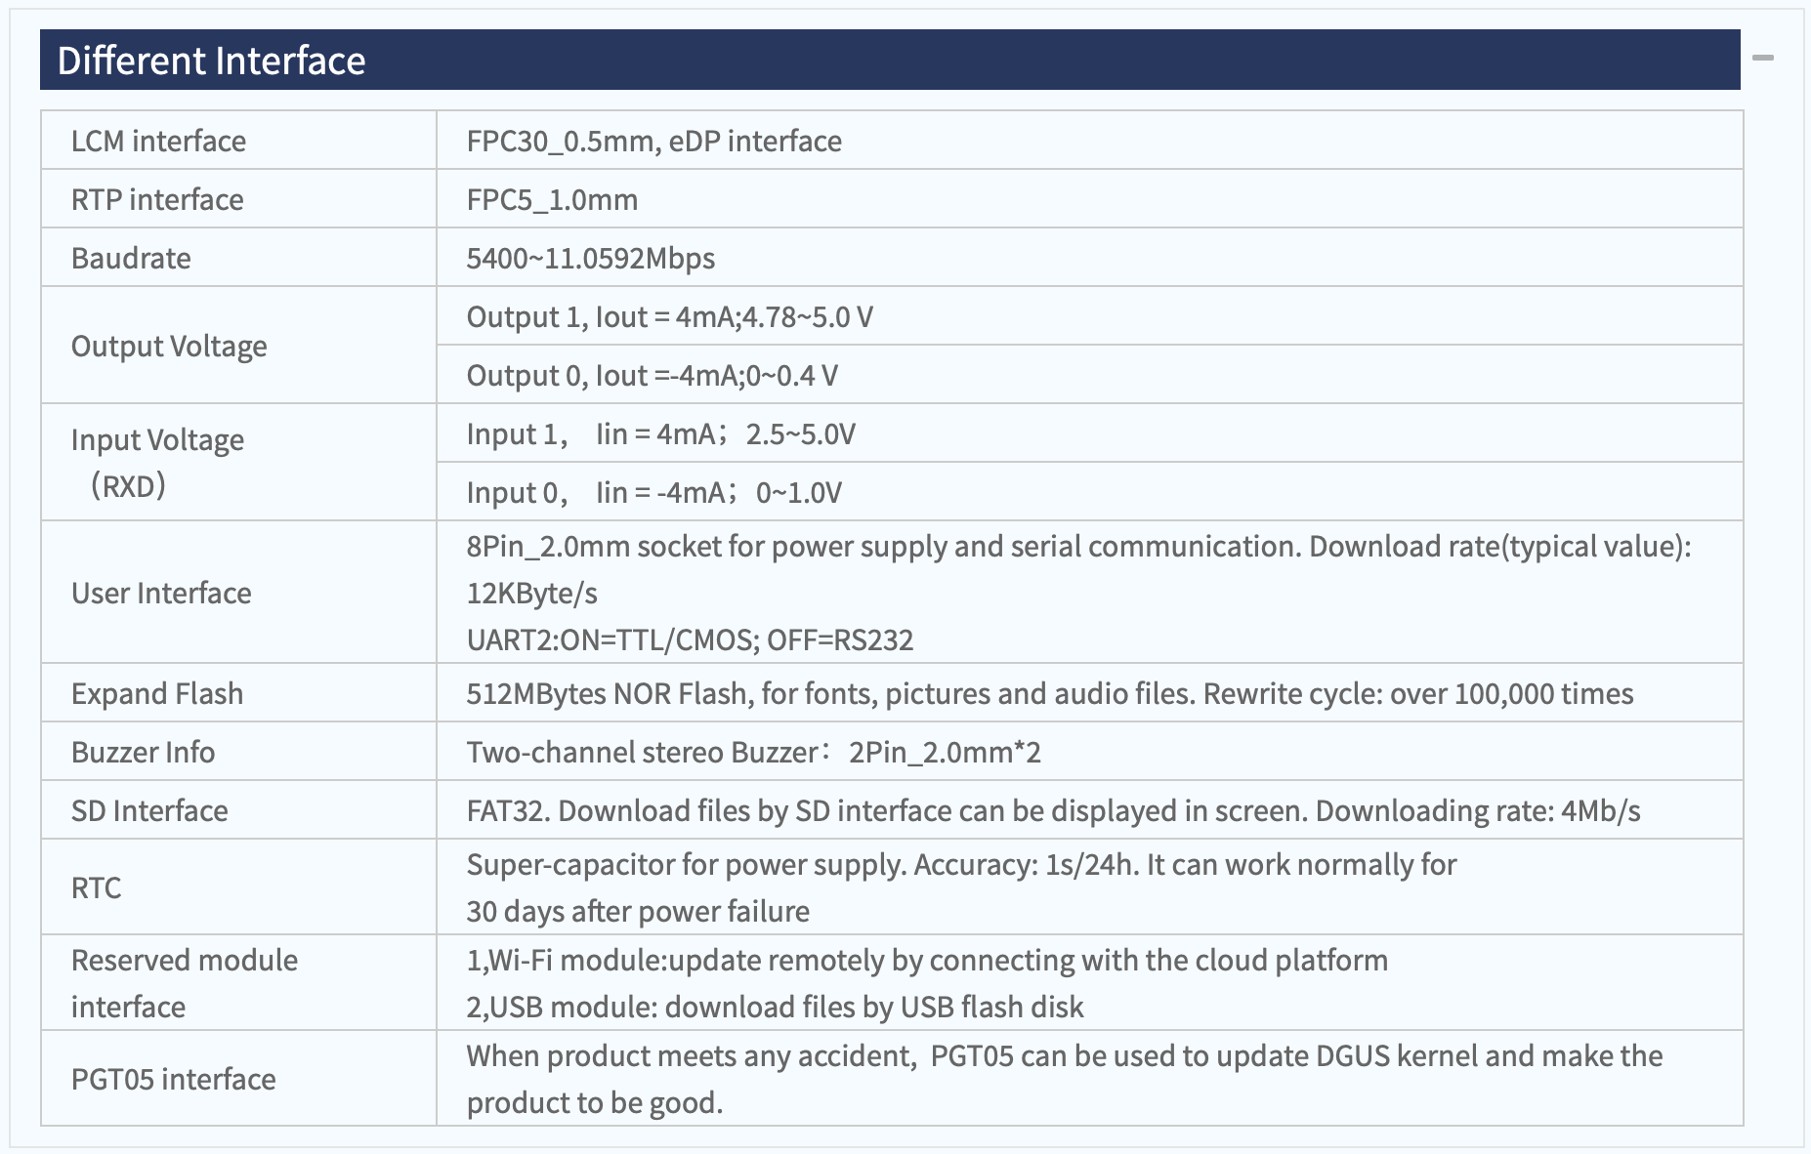
Task: Select the Input 1 Iin 2.5~5.0V row
Action: [1089, 433]
